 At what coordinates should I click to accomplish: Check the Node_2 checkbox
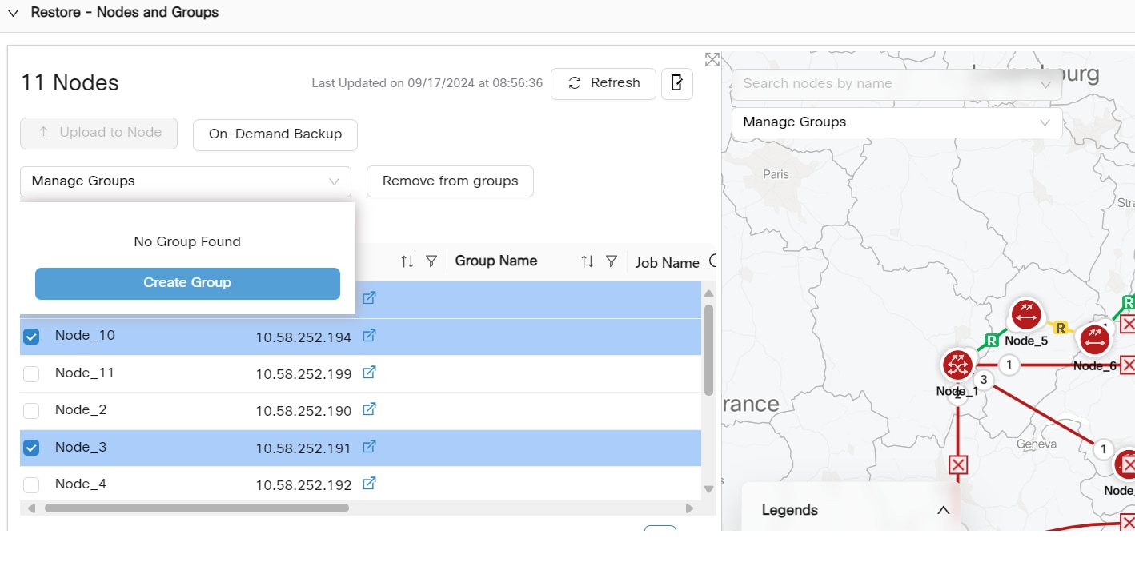click(31, 411)
